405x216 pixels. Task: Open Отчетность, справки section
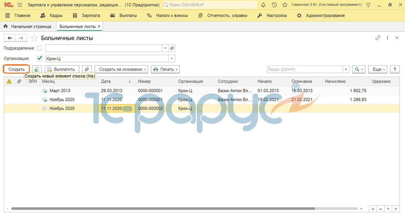pos(223,16)
